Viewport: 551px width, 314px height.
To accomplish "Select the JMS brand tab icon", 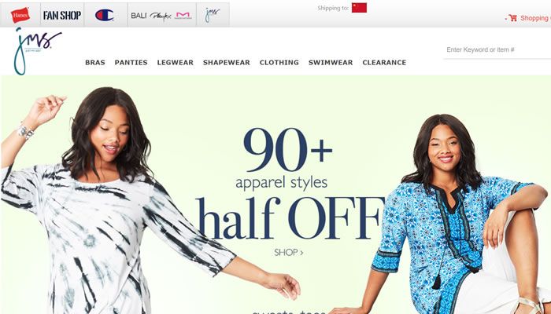I will 213,15.
